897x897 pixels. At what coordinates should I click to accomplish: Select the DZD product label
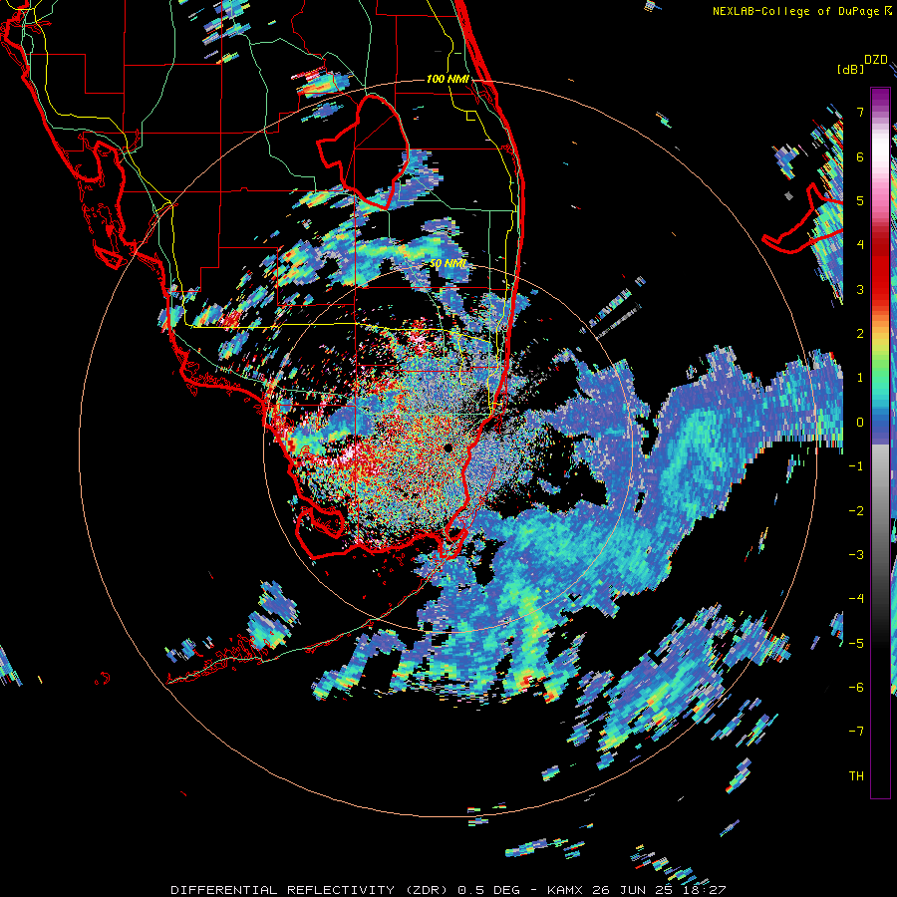coord(876,60)
